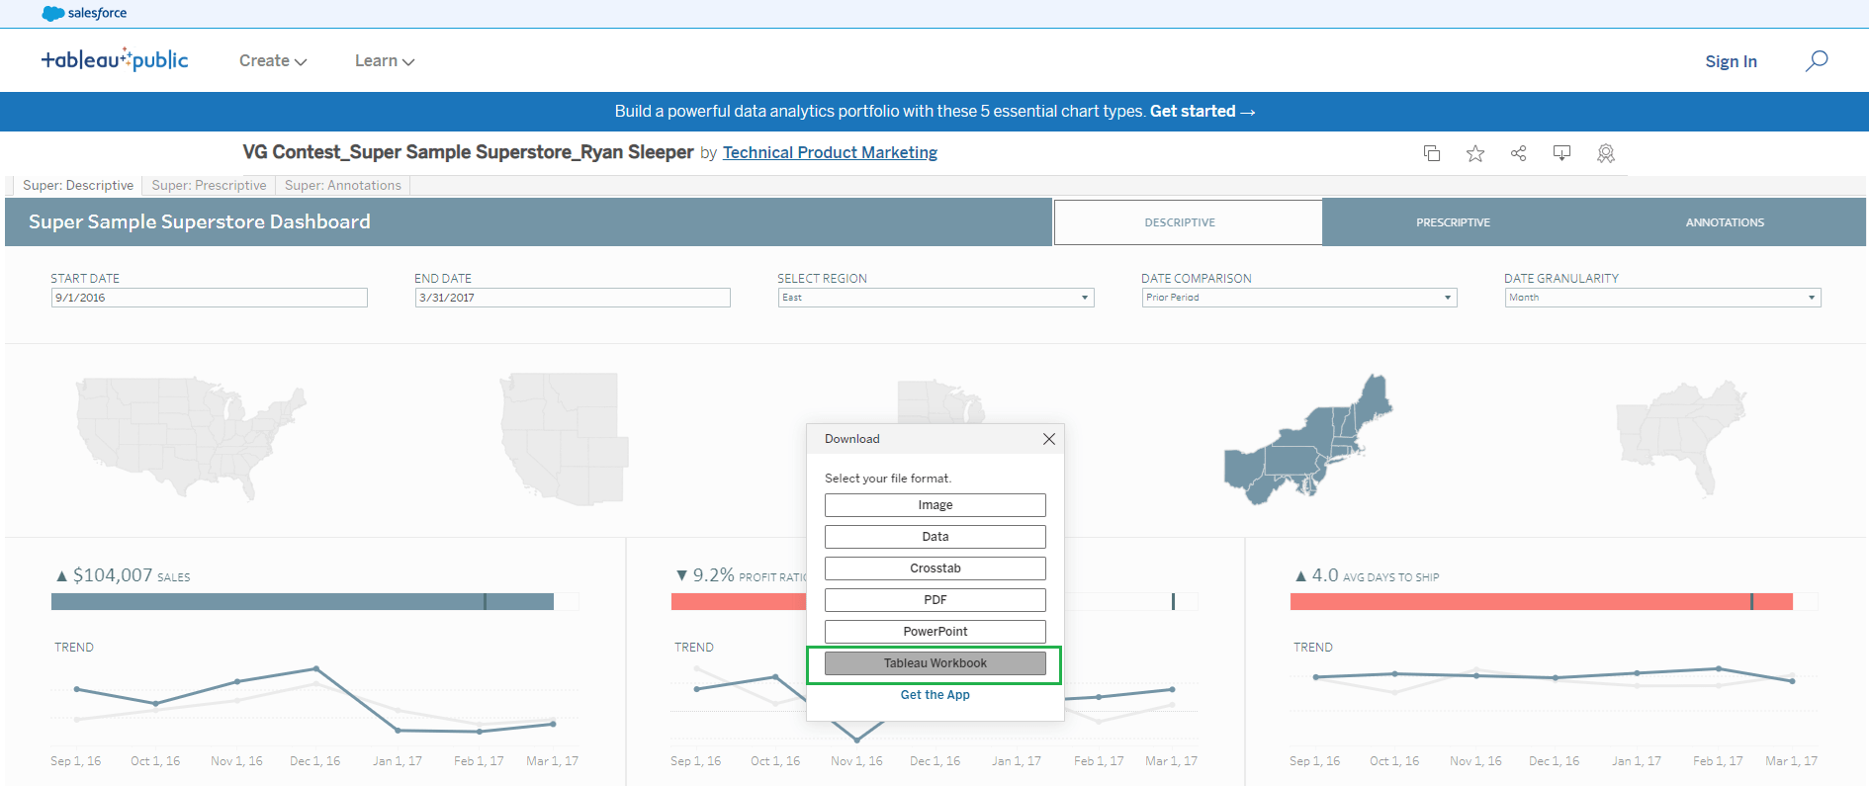
Task: Expand the Create menu
Action: click(273, 61)
